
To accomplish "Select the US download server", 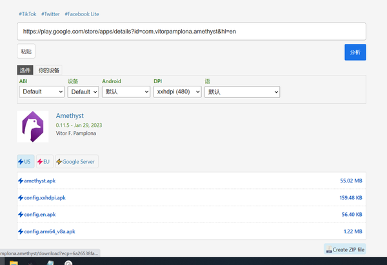I will 25,162.
